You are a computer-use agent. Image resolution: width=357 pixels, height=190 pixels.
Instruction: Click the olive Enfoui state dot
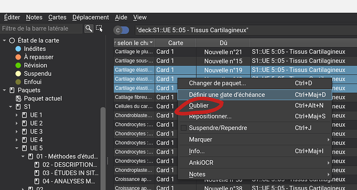[18, 82]
